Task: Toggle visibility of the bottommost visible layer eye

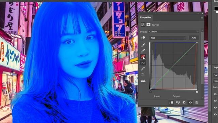Action: click(215, 114)
